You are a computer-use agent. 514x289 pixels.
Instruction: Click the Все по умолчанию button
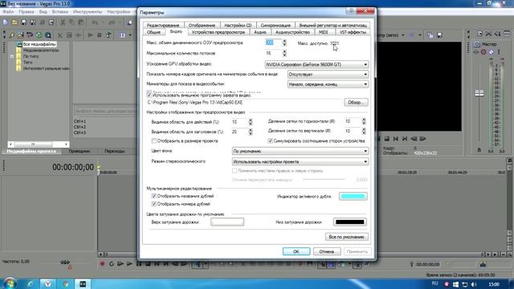347,237
